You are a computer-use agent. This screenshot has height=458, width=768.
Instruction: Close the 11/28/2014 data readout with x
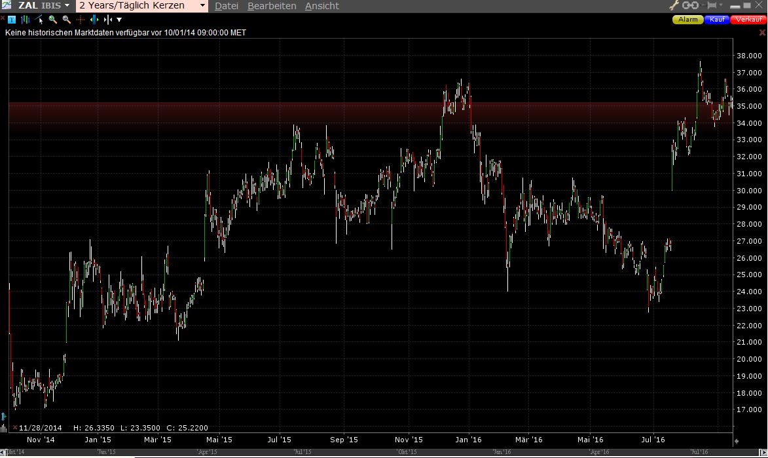pyautogui.click(x=15, y=428)
